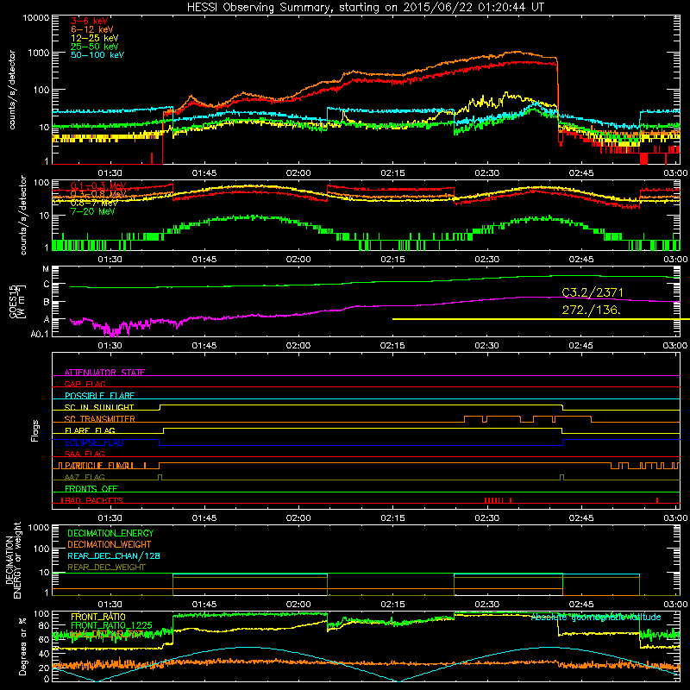Click the '10000' y-axis value in top panel
The width and height of the screenshot is (690, 690).
(36, 17)
